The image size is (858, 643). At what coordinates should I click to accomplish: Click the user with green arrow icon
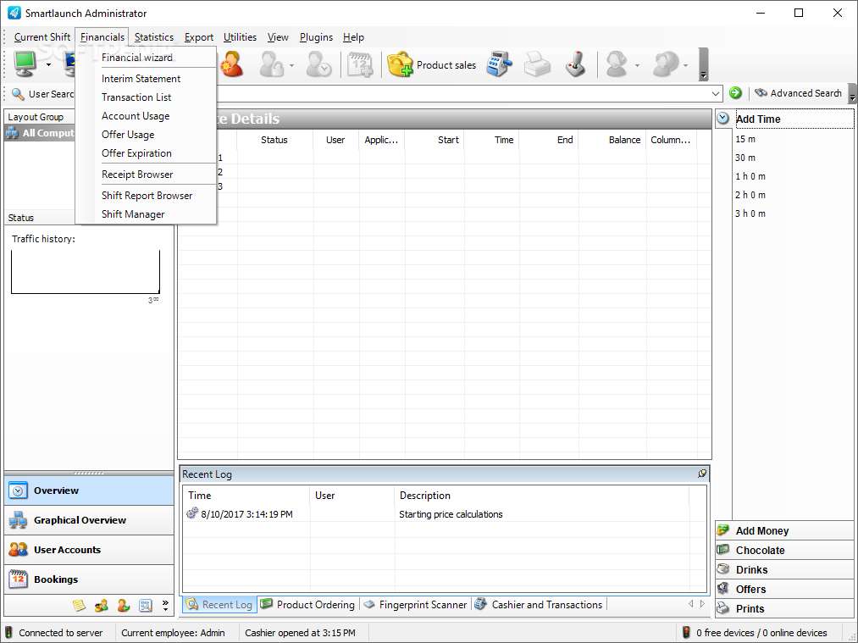[x=123, y=605]
